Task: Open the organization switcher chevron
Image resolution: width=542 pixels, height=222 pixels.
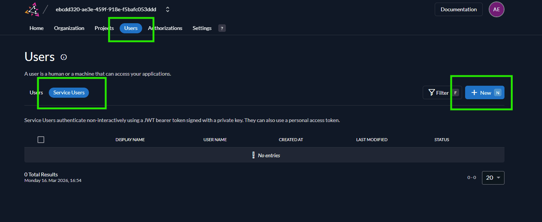Action: click(167, 9)
